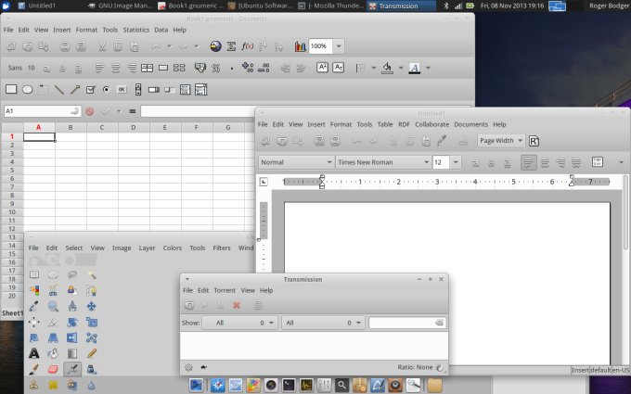Click the Remove torrent red X icon
The height and width of the screenshot is (394, 631).
(x=237, y=305)
